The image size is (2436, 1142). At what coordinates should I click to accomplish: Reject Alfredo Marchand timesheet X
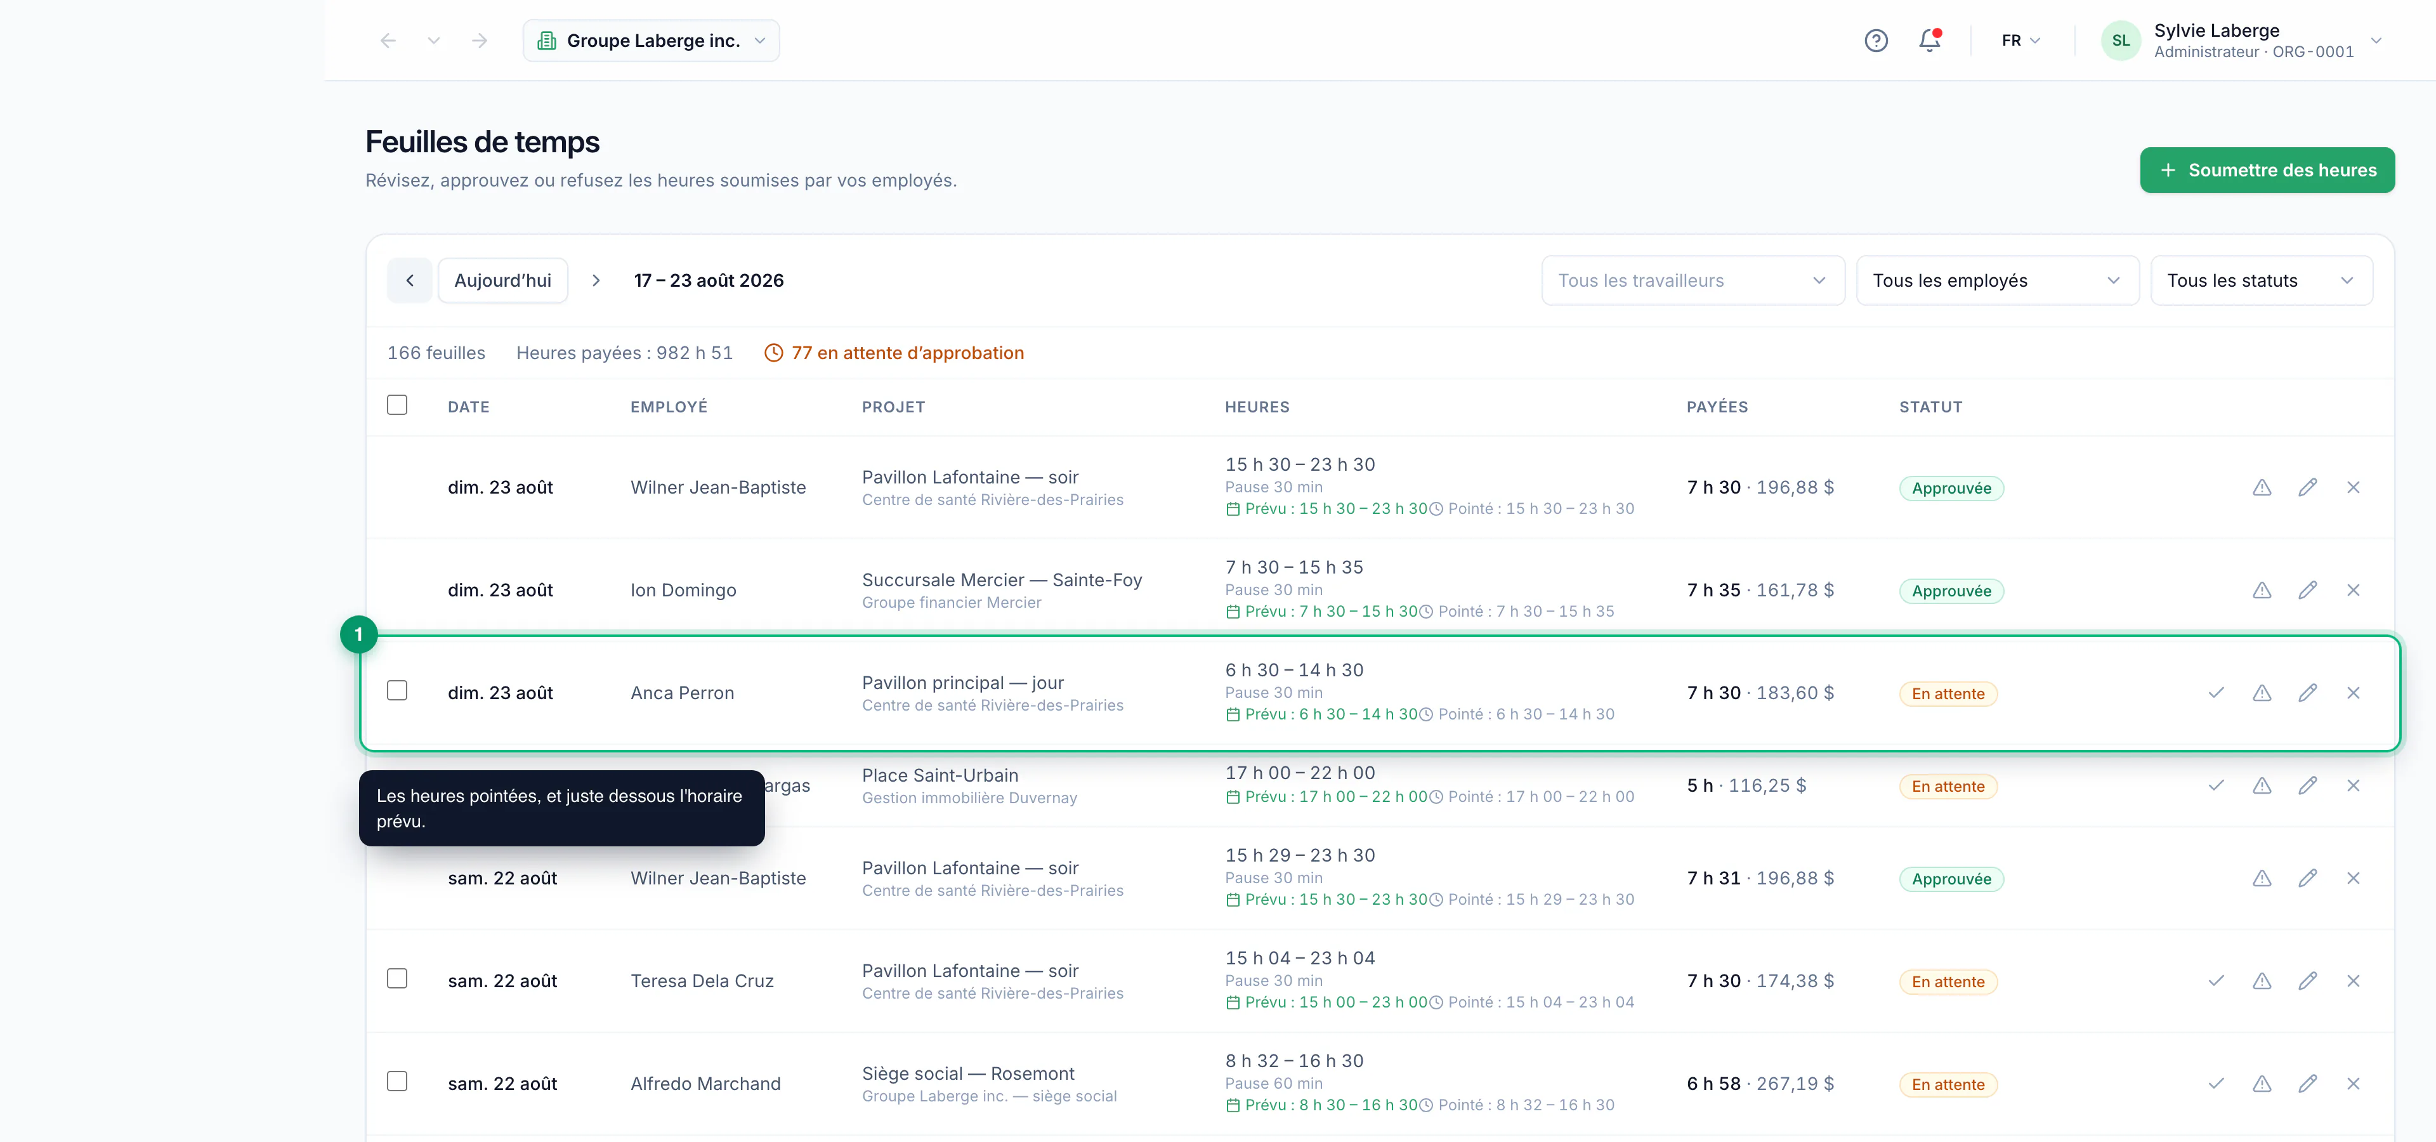click(x=2353, y=1084)
